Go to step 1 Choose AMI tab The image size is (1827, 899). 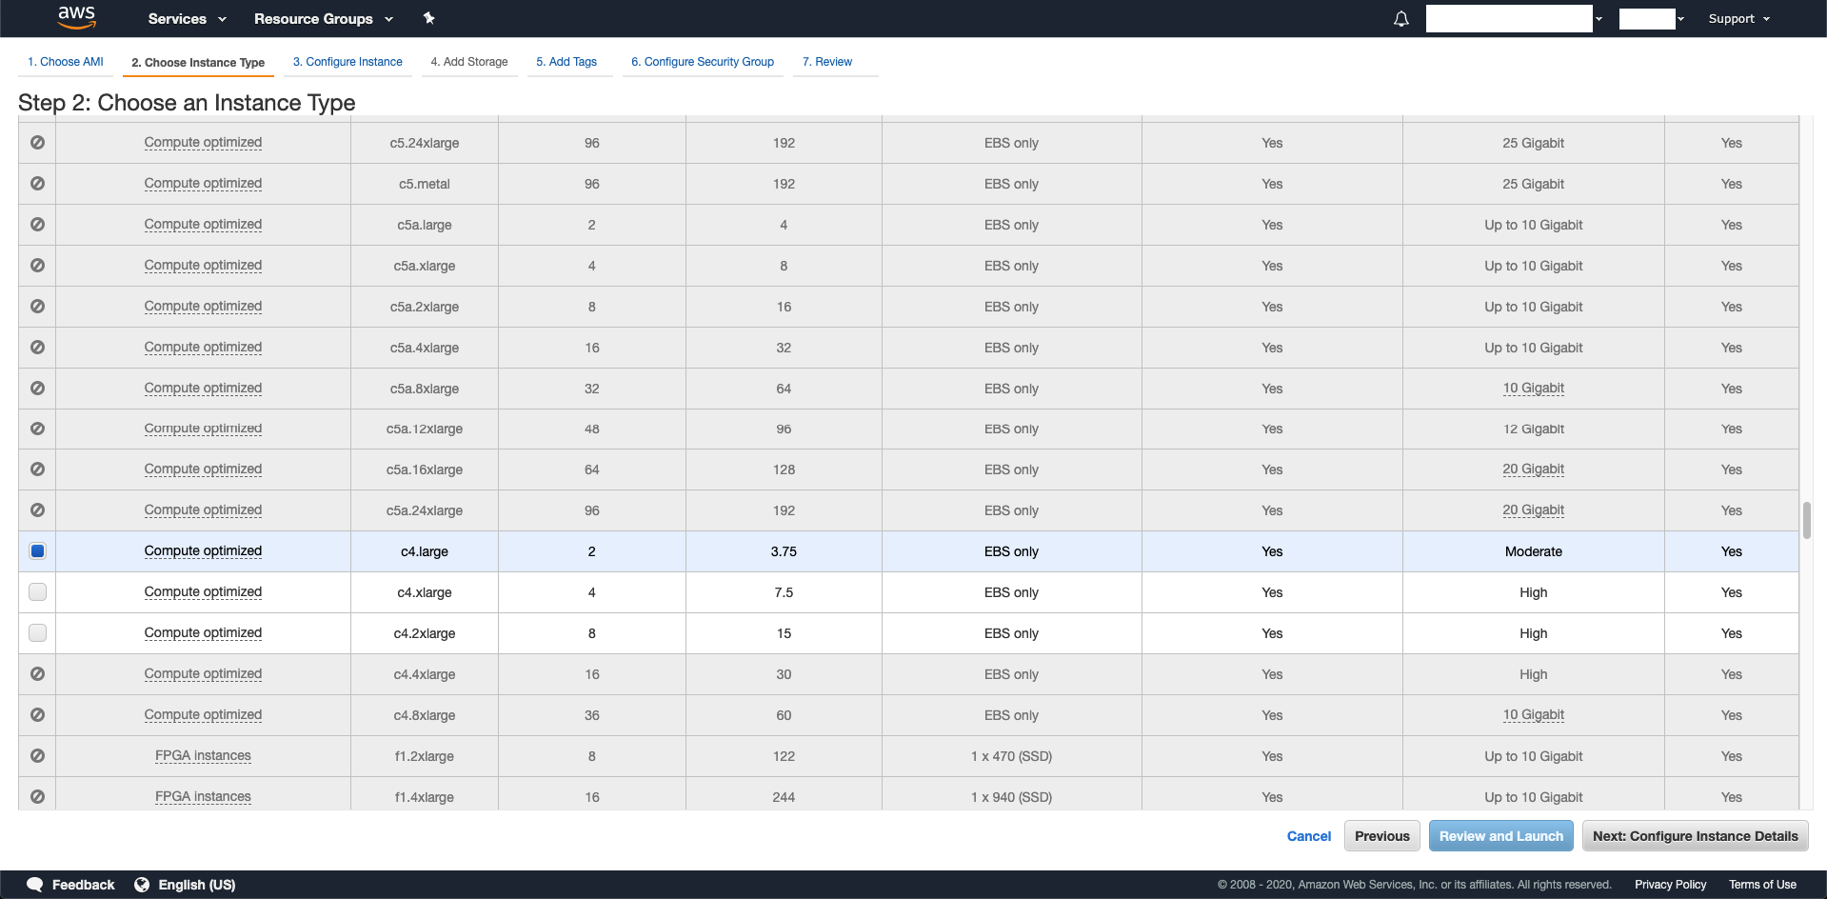click(66, 62)
